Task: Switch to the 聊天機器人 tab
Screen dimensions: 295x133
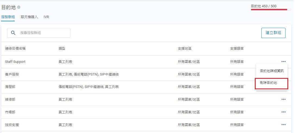Action: click(29, 17)
